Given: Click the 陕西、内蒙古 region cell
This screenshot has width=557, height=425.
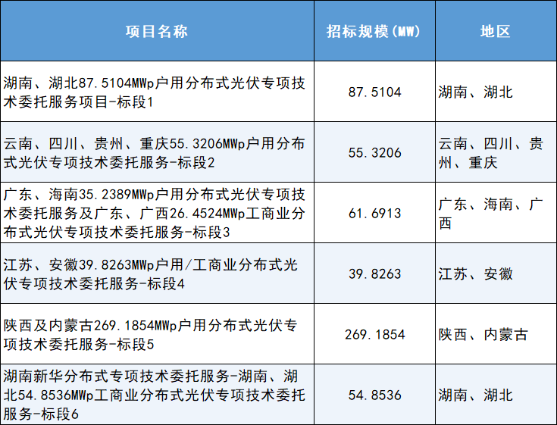Looking at the screenshot, I should (496, 334).
